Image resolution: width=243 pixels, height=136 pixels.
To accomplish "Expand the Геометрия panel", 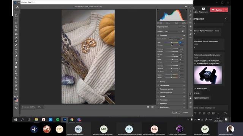I will point(158,100).
